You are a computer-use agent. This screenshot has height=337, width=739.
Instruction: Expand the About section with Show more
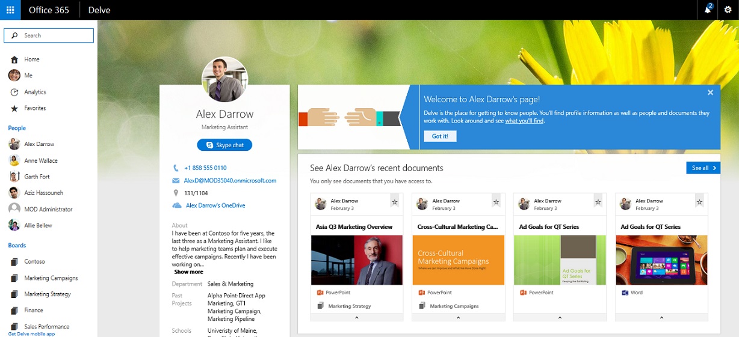(188, 272)
